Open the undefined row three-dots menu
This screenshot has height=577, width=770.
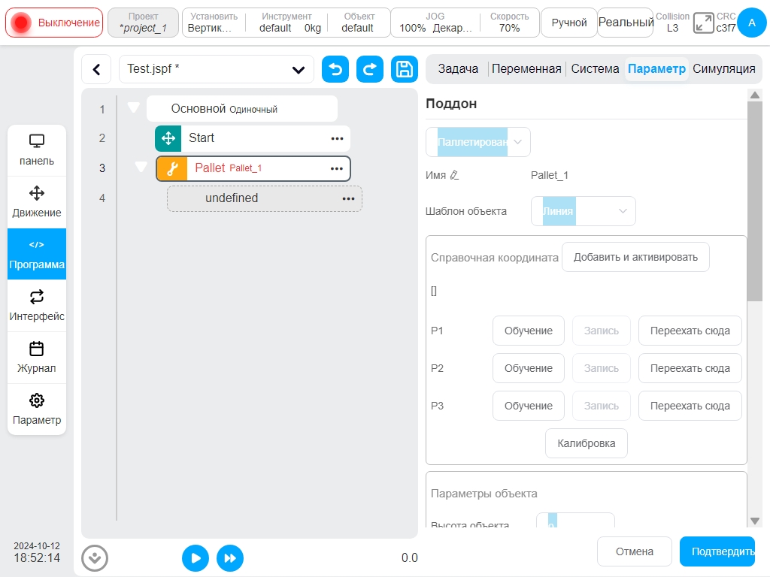click(348, 198)
